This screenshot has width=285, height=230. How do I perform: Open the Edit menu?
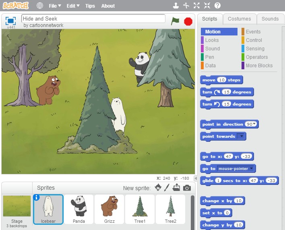point(73,6)
